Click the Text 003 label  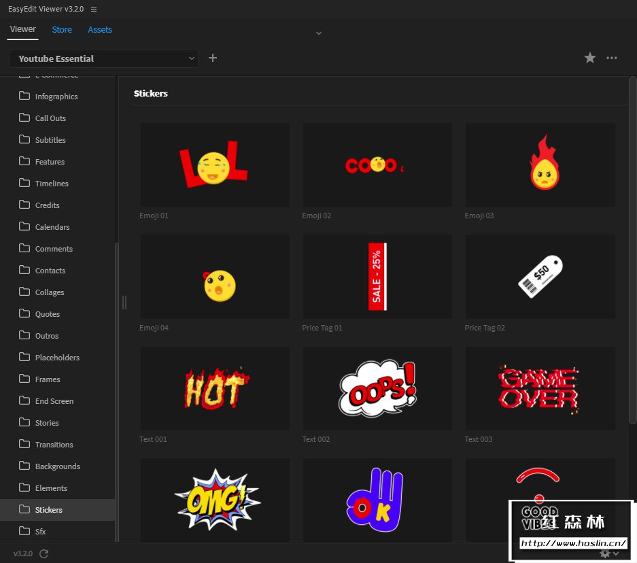coord(479,439)
